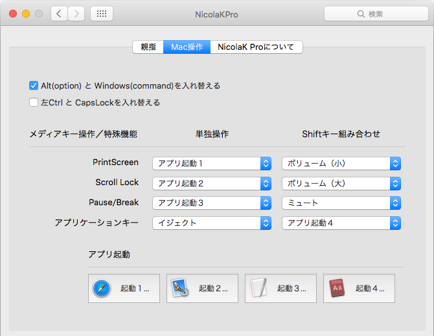Minimize the window with yellow button
The width and height of the screenshot is (434, 336).
(x=26, y=14)
